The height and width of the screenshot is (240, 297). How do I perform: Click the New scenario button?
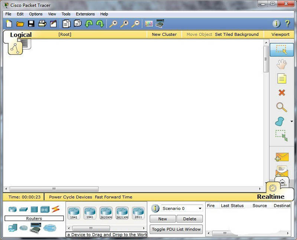163,219
